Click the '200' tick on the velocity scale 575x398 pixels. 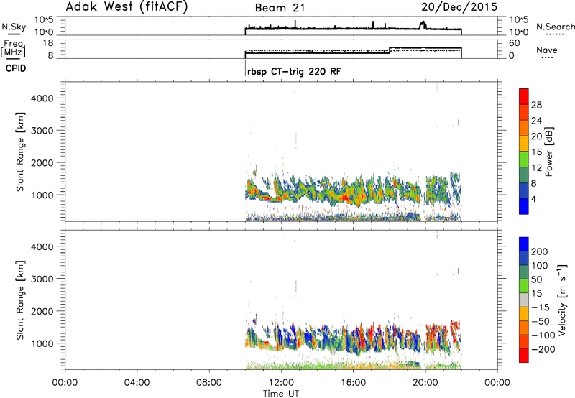tap(540, 251)
